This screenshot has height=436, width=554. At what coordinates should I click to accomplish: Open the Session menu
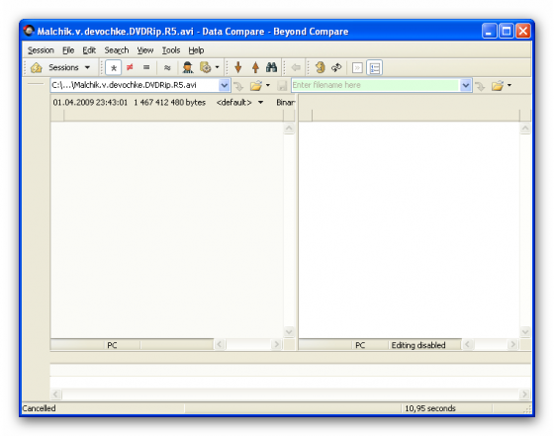pos(41,50)
